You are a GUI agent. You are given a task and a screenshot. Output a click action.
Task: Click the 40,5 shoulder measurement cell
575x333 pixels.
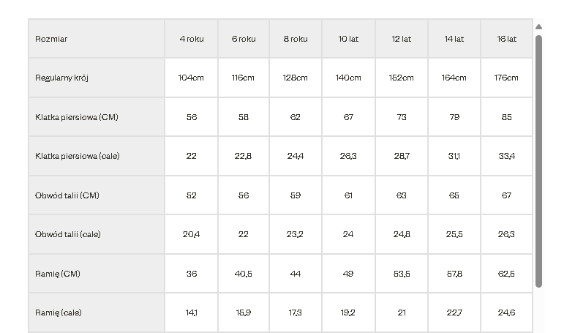(244, 274)
